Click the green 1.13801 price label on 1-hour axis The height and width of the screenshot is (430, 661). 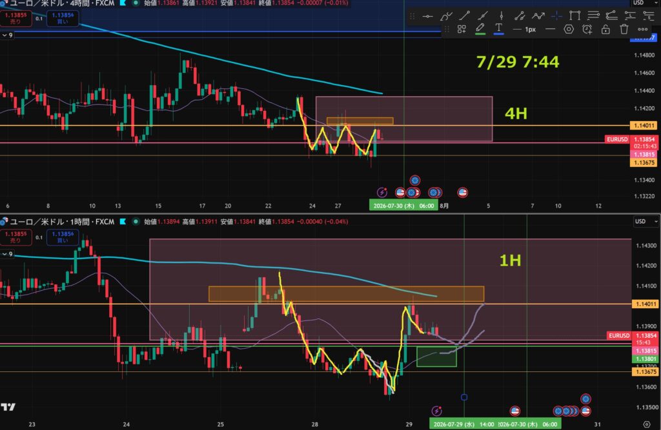(x=645, y=359)
